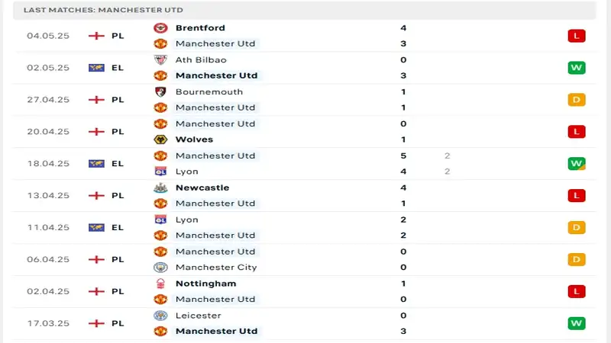
Task: Click the England flag on 04.05.25 row
Action: tap(96, 36)
